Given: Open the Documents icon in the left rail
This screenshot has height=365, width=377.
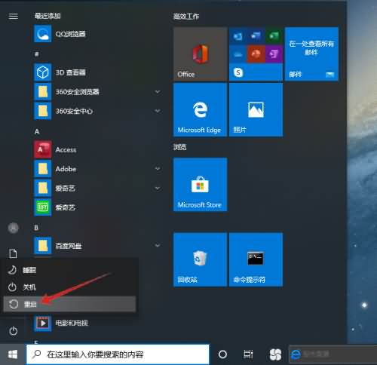Looking at the screenshot, I should [13, 253].
